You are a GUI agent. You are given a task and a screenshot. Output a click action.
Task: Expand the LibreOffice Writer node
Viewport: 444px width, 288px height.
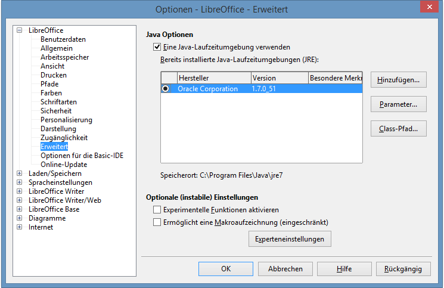[x=19, y=191]
